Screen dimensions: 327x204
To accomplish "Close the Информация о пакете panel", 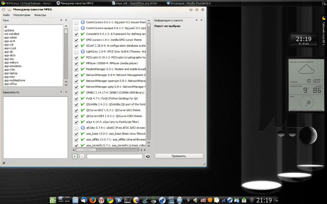I will click(201, 20).
